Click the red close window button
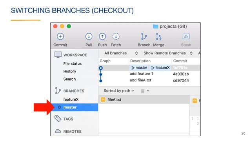The height and width of the screenshot is (141, 251). tap(55, 26)
